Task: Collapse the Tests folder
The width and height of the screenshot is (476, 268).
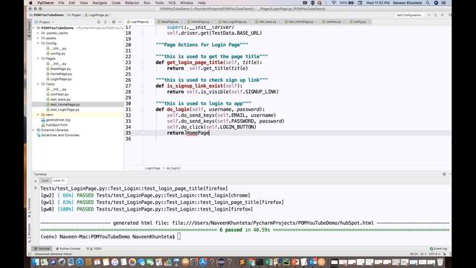Action: (x=38, y=84)
